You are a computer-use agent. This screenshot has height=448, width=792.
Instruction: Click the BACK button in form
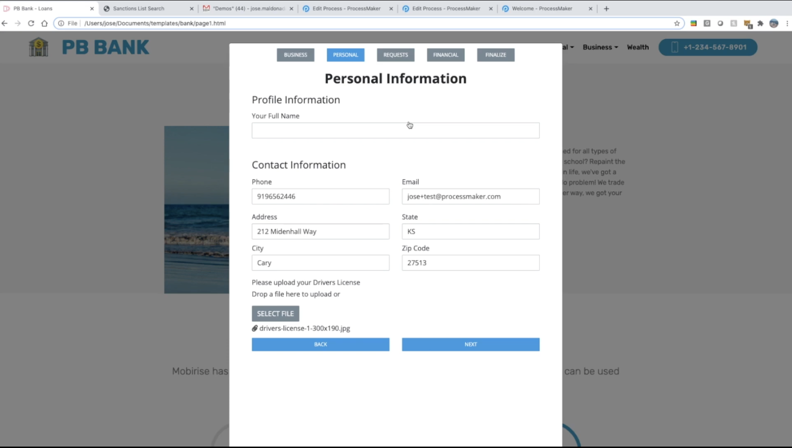[320, 344]
